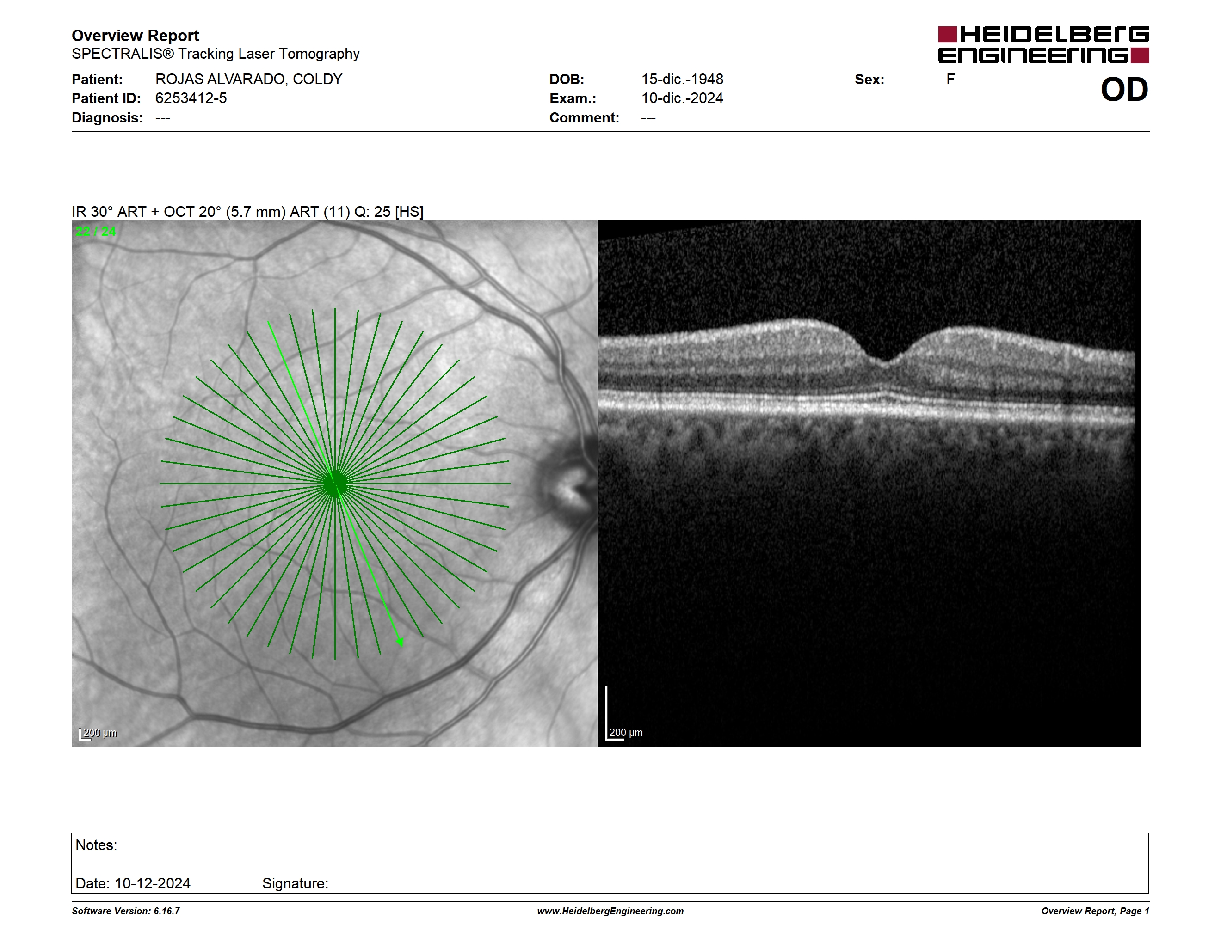Viewport: 1221px width, 943px height.
Task: Click the 200 µm scale on fundus image
Action: click(x=98, y=733)
